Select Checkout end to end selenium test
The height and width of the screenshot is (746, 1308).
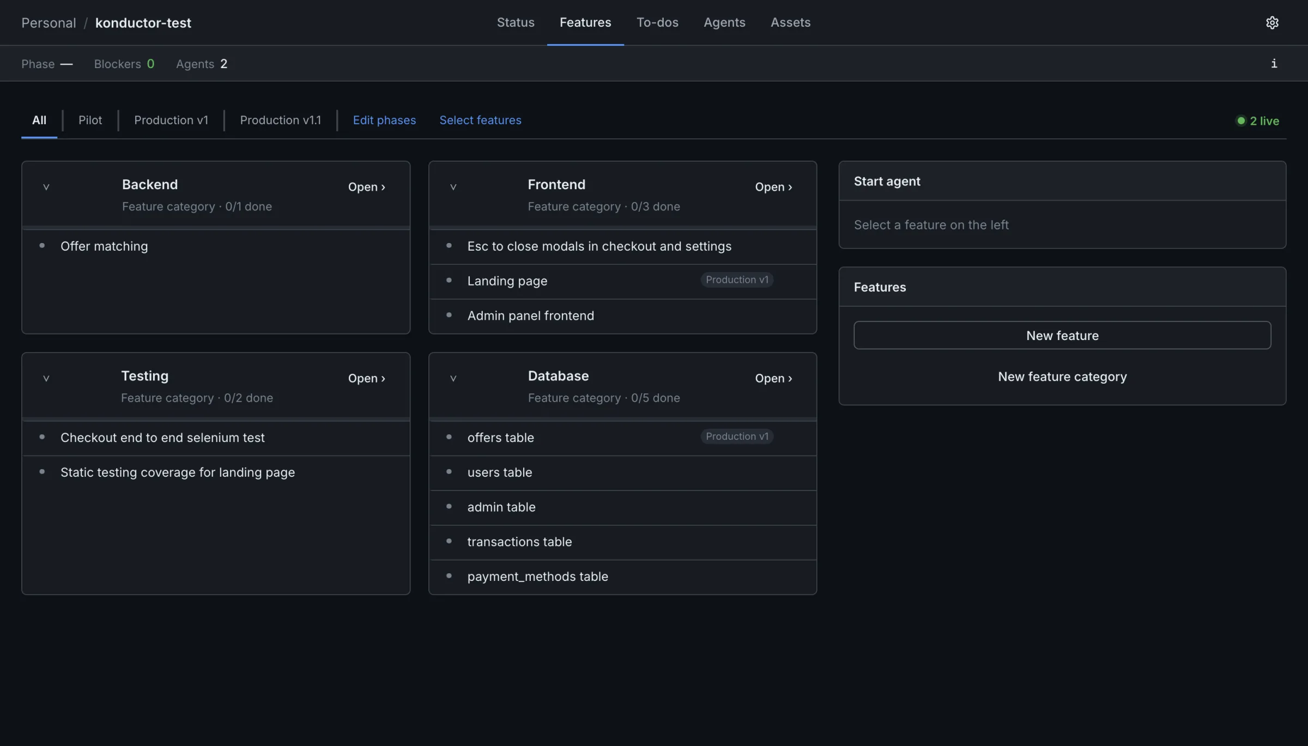click(216, 438)
